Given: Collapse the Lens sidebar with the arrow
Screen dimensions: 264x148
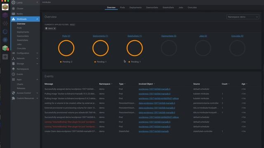Looking at the screenshot, I should tap(37, 2).
